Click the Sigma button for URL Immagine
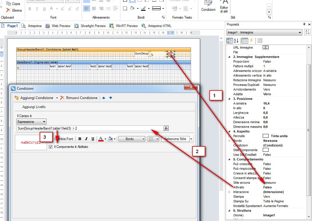Screen dimensions: 312x221 point(266,47)
